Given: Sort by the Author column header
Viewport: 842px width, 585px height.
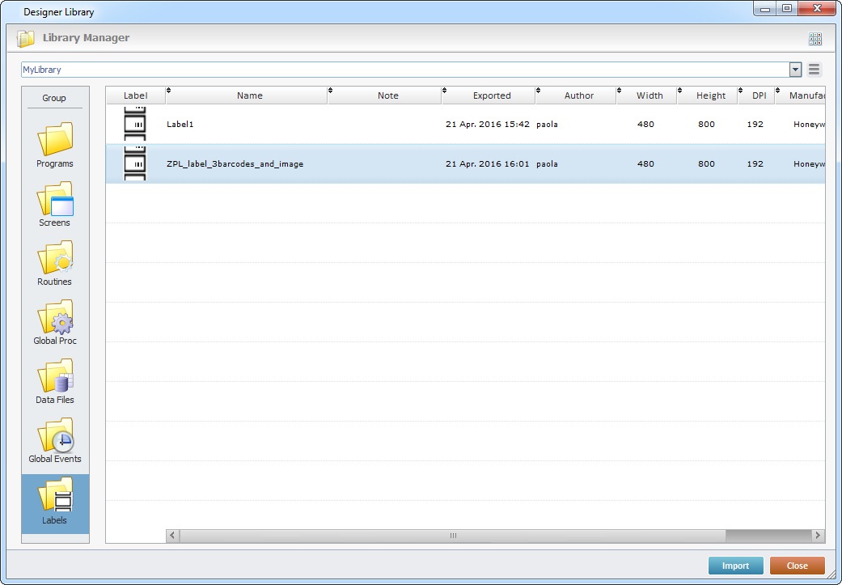Looking at the screenshot, I should (x=578, y=95).
